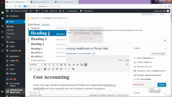Choose Heading 1 format
This screenshot has height=97, width=172.
48,33
